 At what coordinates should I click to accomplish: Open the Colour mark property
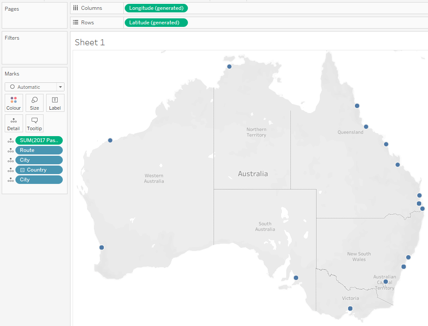14,102
